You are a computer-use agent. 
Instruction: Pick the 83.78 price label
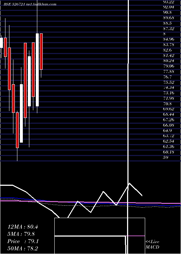pos(169,45)
